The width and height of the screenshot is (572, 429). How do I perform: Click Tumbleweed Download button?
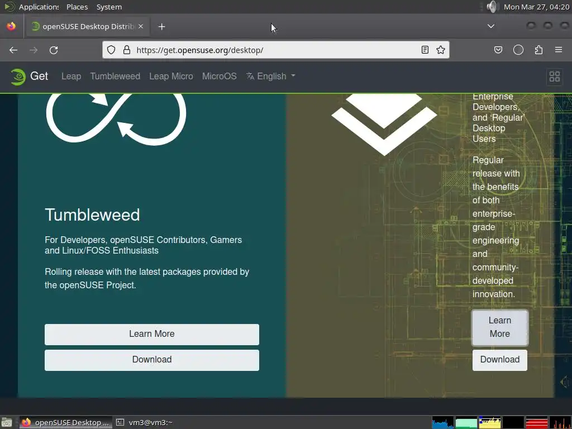152,360
